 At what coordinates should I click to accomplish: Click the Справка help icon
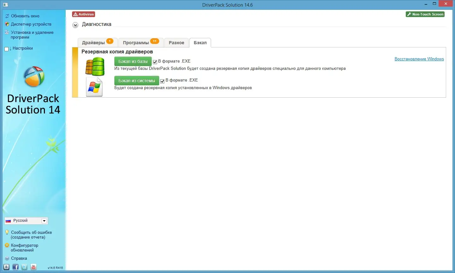click(7, 258)
